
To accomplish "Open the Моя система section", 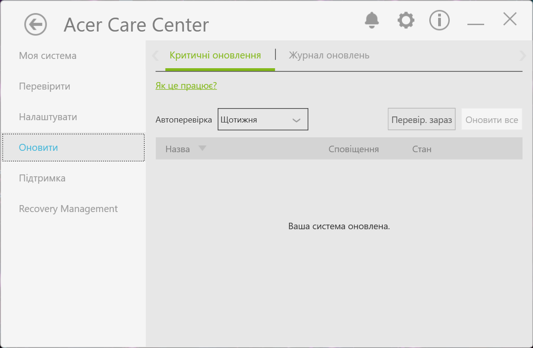I will [x=47, y=56].
